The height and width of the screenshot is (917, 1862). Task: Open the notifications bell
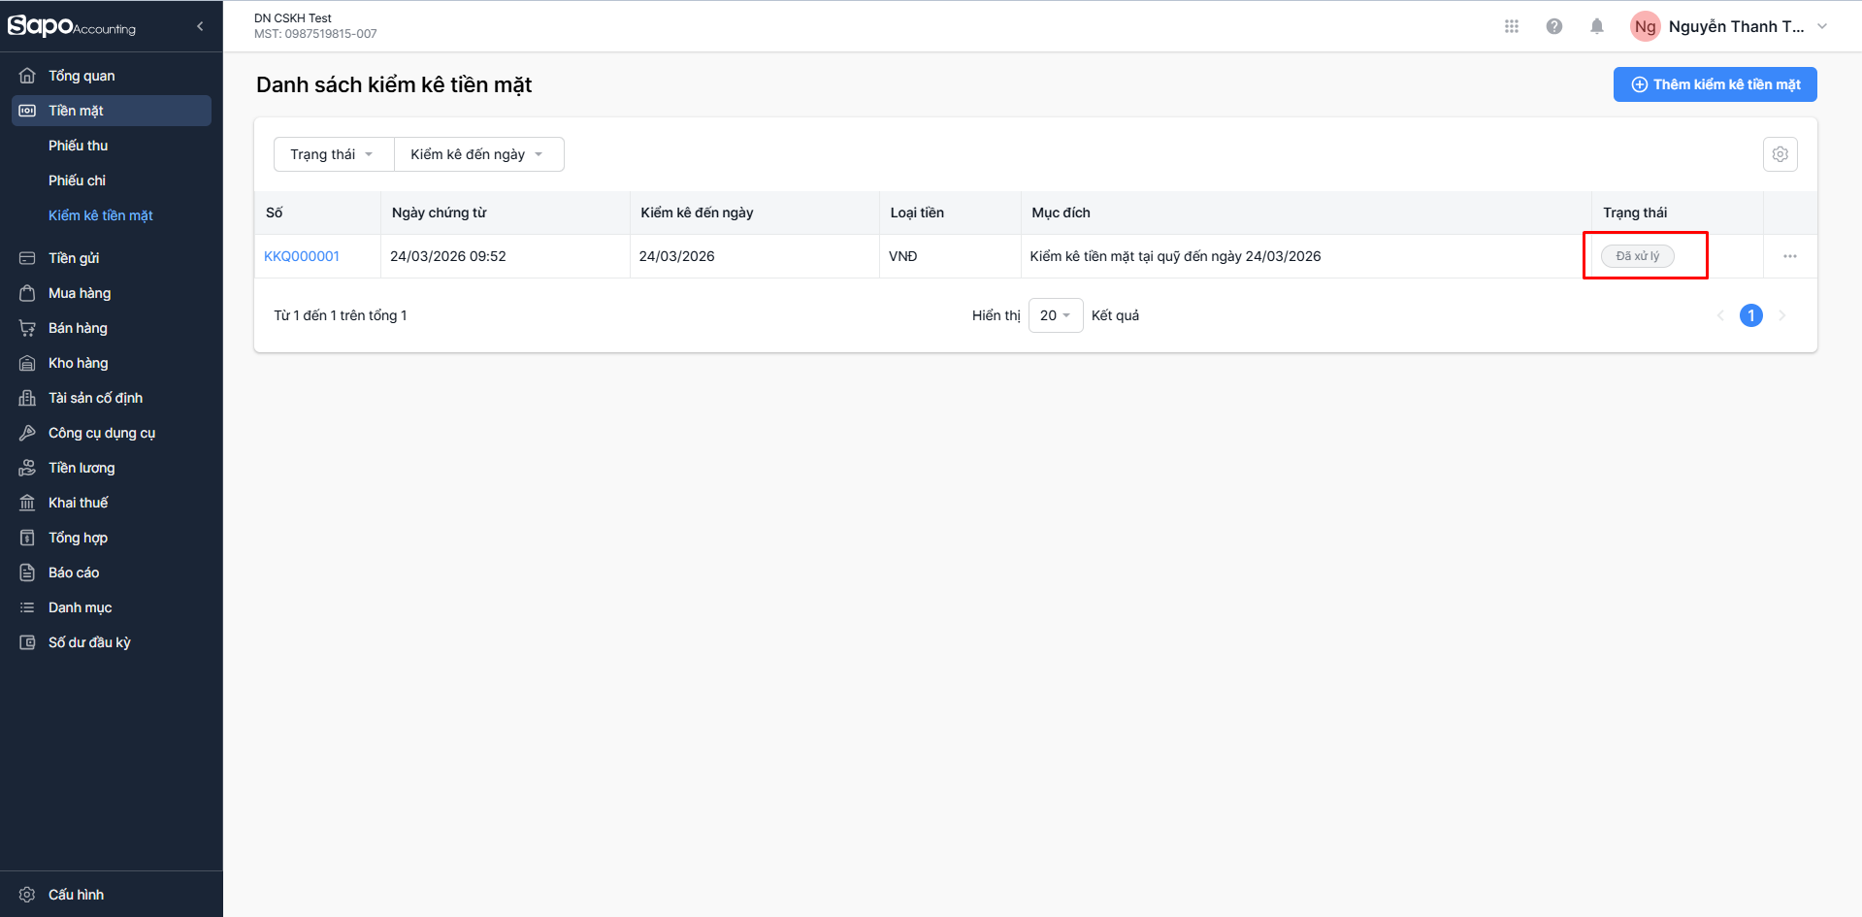1597,26
